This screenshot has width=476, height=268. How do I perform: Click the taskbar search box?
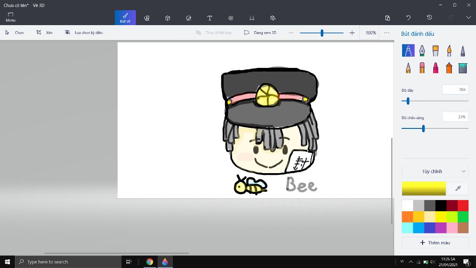(x=68, y=261)
